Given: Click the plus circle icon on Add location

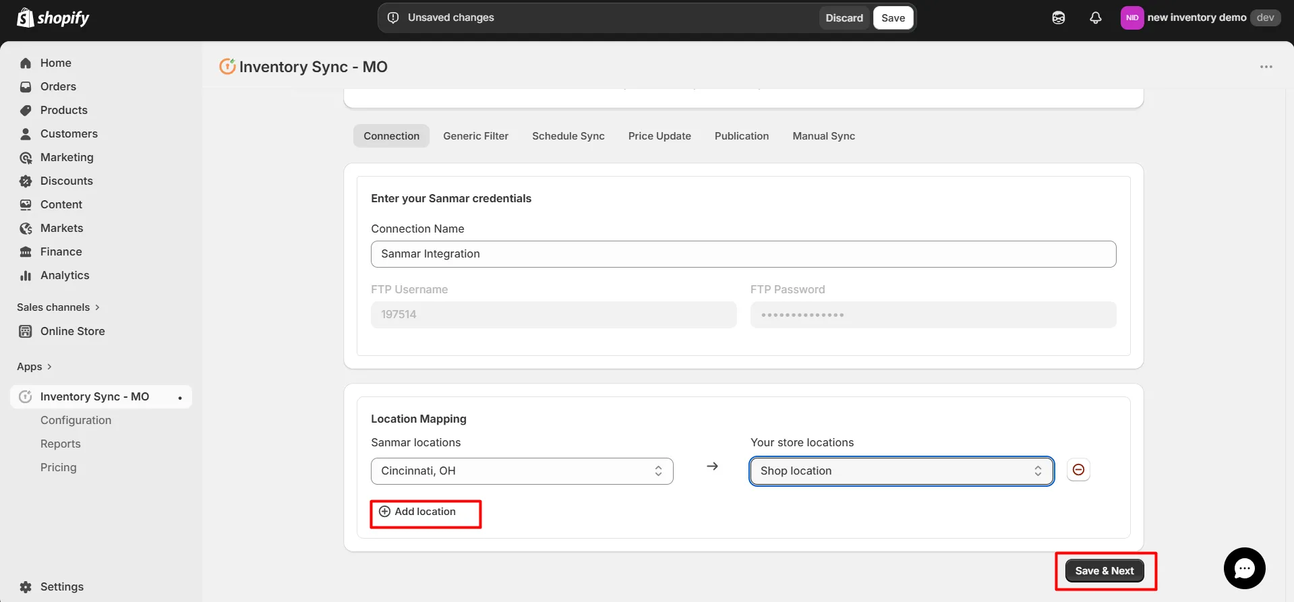Looking at the screenshot, I should point(384,512).
